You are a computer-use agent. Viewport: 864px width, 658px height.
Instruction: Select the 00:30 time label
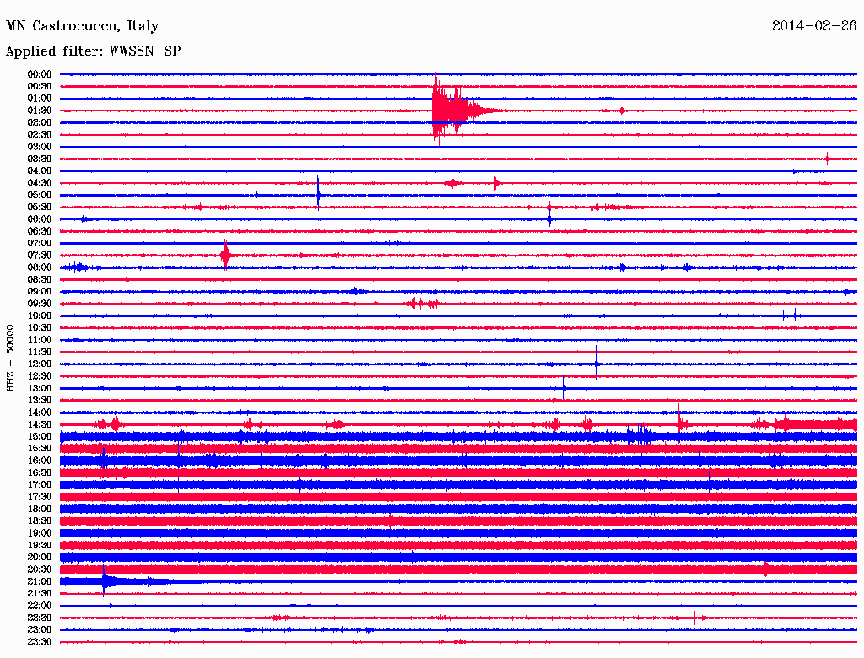tap(39, 86)
